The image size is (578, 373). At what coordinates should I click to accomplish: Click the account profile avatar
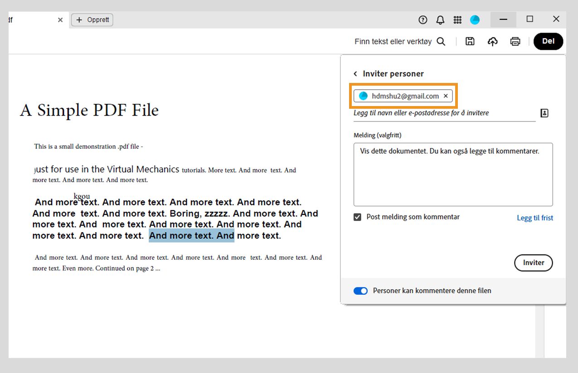(475, 19)
